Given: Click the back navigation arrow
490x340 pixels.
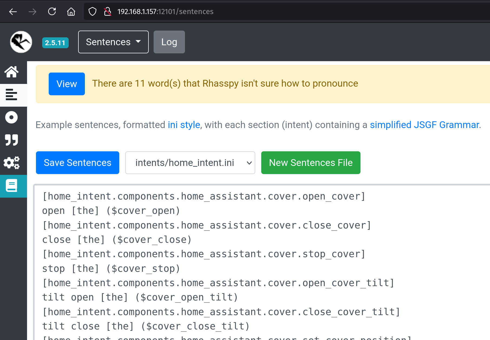Looking at the screenshot, I should pyautogui.click(x=13, y=11).
